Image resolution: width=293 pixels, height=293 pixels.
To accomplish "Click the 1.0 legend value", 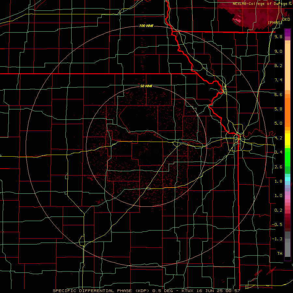I will pos(278,196).
